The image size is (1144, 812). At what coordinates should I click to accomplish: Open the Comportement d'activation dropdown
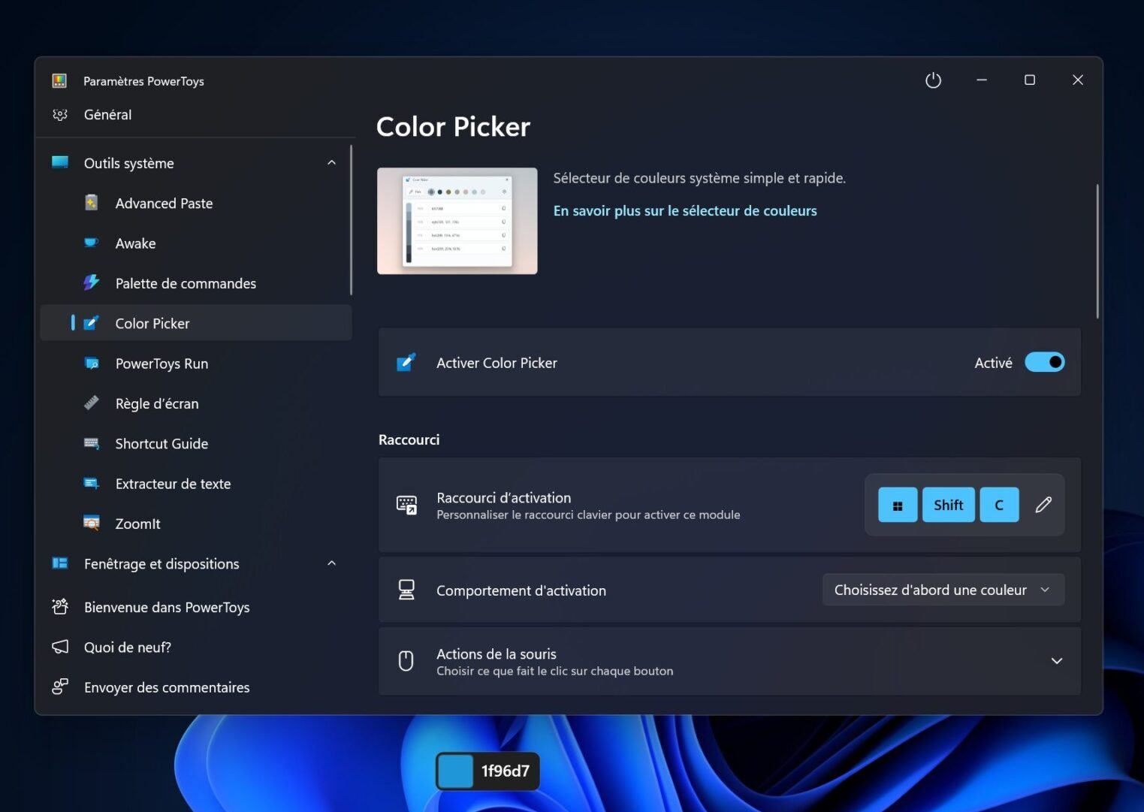coord(943,590)
